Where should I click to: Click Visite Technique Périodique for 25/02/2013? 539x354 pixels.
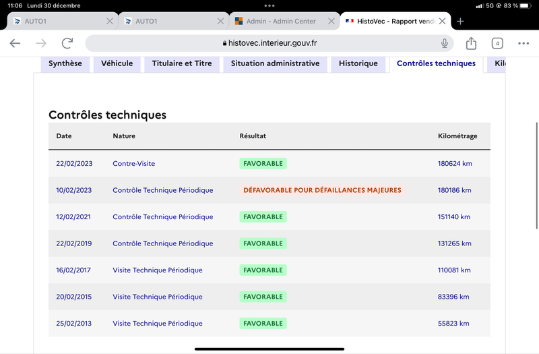158,324
